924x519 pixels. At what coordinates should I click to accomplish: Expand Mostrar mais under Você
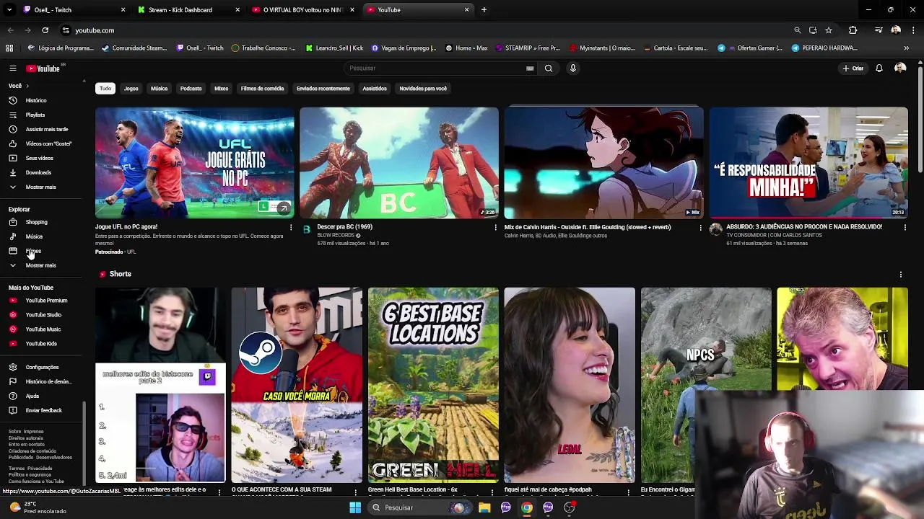click(42, 187)
